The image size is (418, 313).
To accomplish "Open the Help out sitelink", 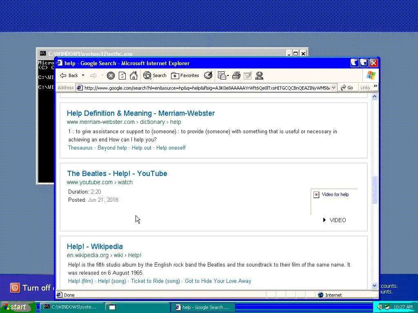I will (x=141, y=148).
